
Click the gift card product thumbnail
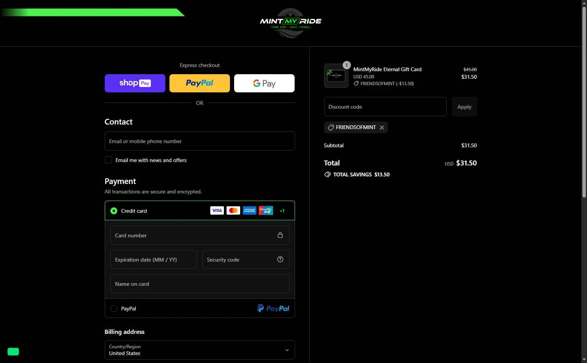click(336, 76)
